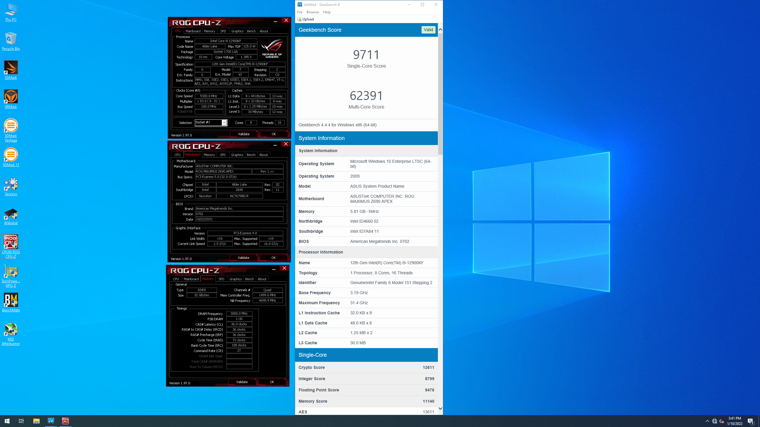Screen dimensions: 760x427
Task: Open Graphics tab in top CPU-Z window
Action: tap(237, 31)
